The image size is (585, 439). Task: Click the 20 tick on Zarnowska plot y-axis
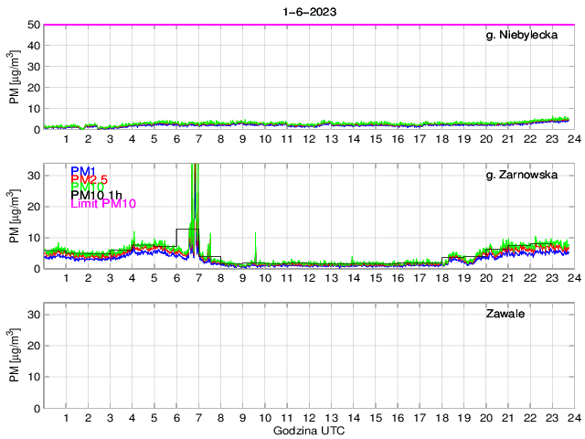coord(33,206)
